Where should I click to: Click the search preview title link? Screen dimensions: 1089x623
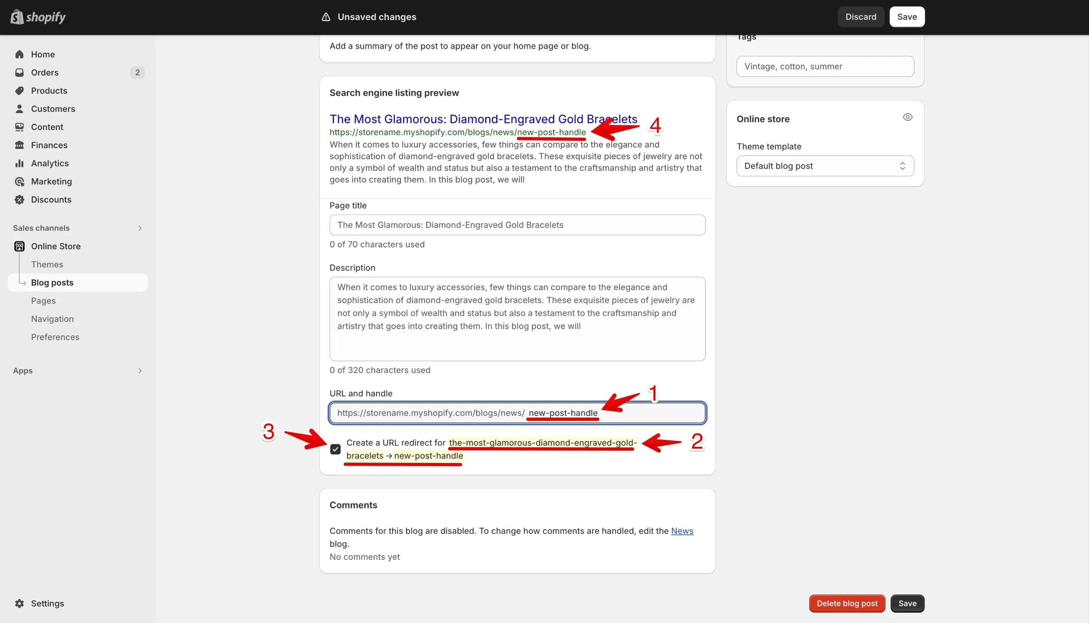(483, 119)
